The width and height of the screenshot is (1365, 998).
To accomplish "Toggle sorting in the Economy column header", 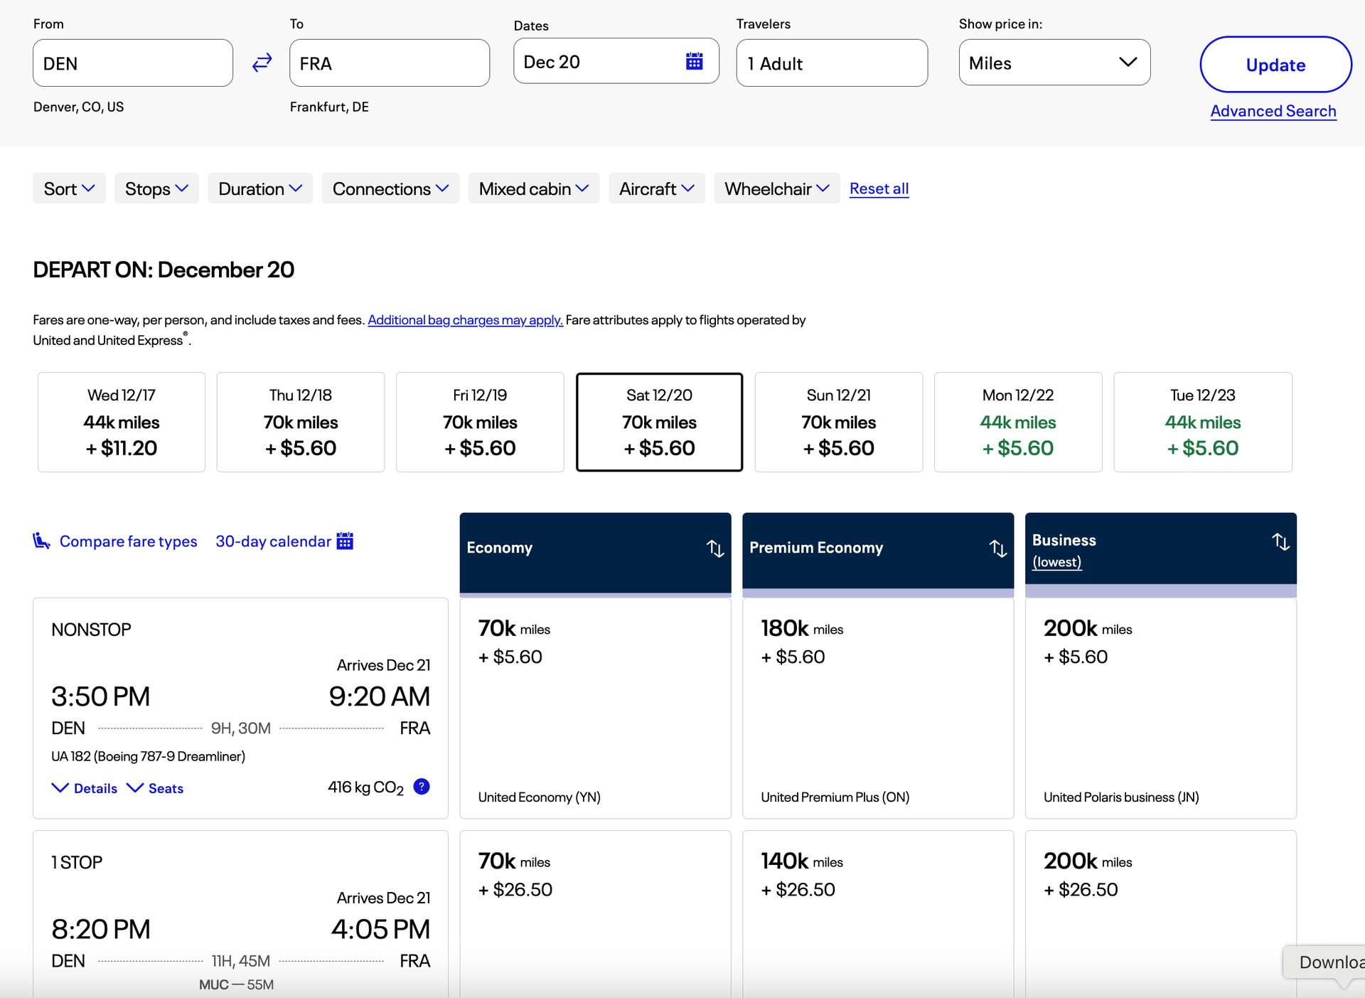I will coord(715,548).
